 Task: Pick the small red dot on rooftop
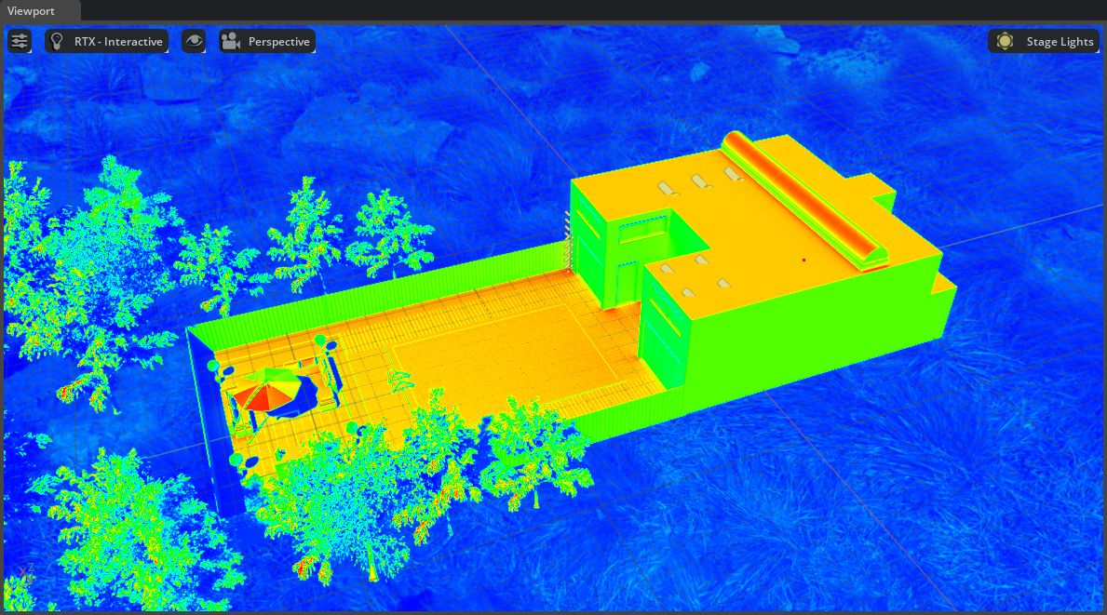point(804,260)
